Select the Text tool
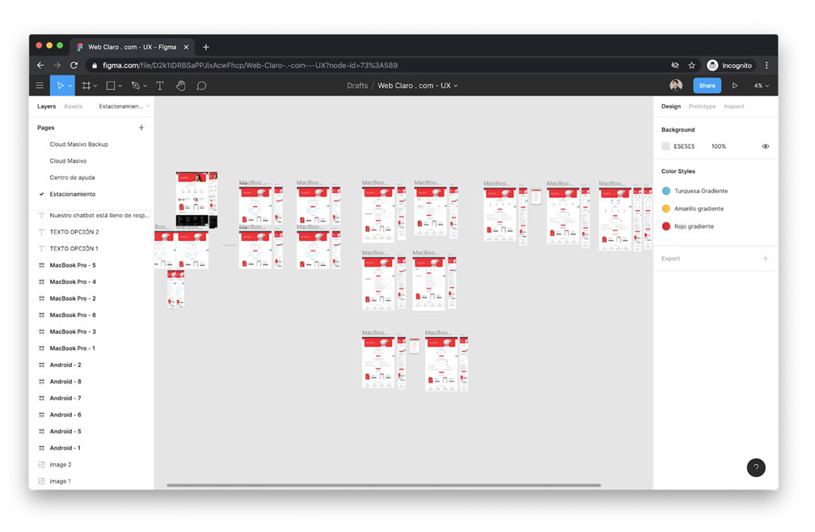This screenshot has height=532, width=815. tap(159, 85)
